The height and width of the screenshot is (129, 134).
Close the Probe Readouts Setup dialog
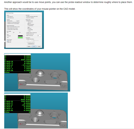pyautogui.click(x=41, y=13)
